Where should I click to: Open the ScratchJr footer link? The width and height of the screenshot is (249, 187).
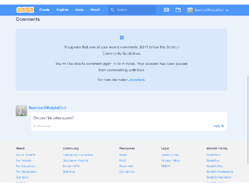pos(213,161)
